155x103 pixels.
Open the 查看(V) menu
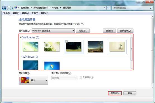point(25,13)
